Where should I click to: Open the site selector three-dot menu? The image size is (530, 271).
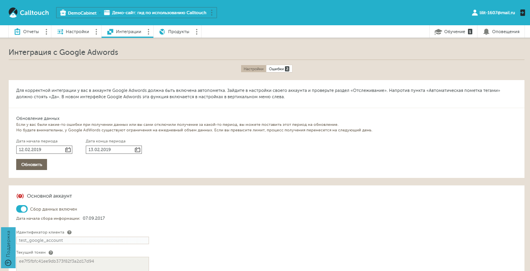pos(211,13)
